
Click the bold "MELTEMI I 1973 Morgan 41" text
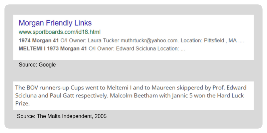[53, 49]
